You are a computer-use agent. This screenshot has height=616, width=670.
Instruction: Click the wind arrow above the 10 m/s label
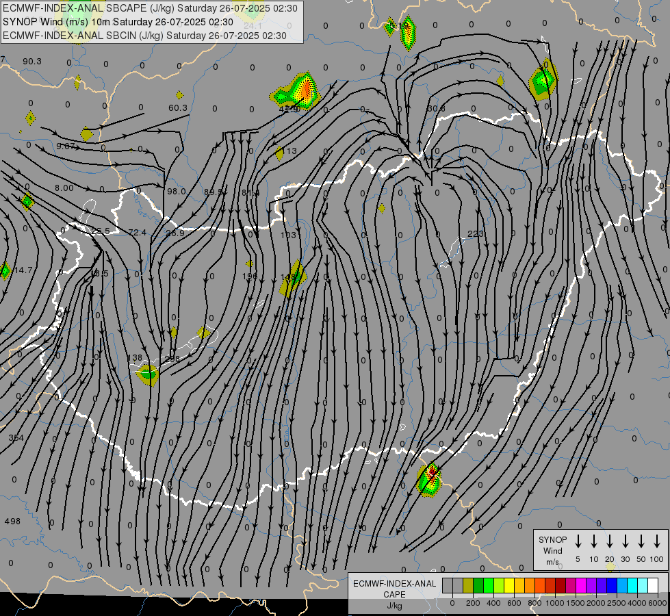594,541
